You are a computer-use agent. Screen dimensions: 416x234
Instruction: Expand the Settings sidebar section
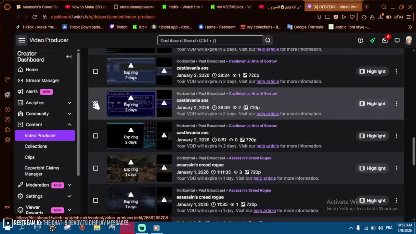(69, 196)
